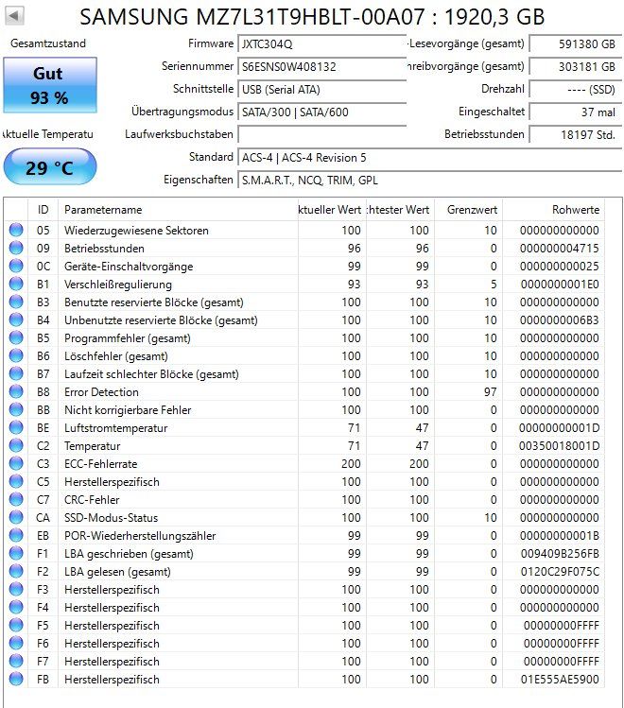This screenshot has width=624, height=708.
Task: Click status icon for F5 Herstellerspezifisch row
Action: point(16,626)
